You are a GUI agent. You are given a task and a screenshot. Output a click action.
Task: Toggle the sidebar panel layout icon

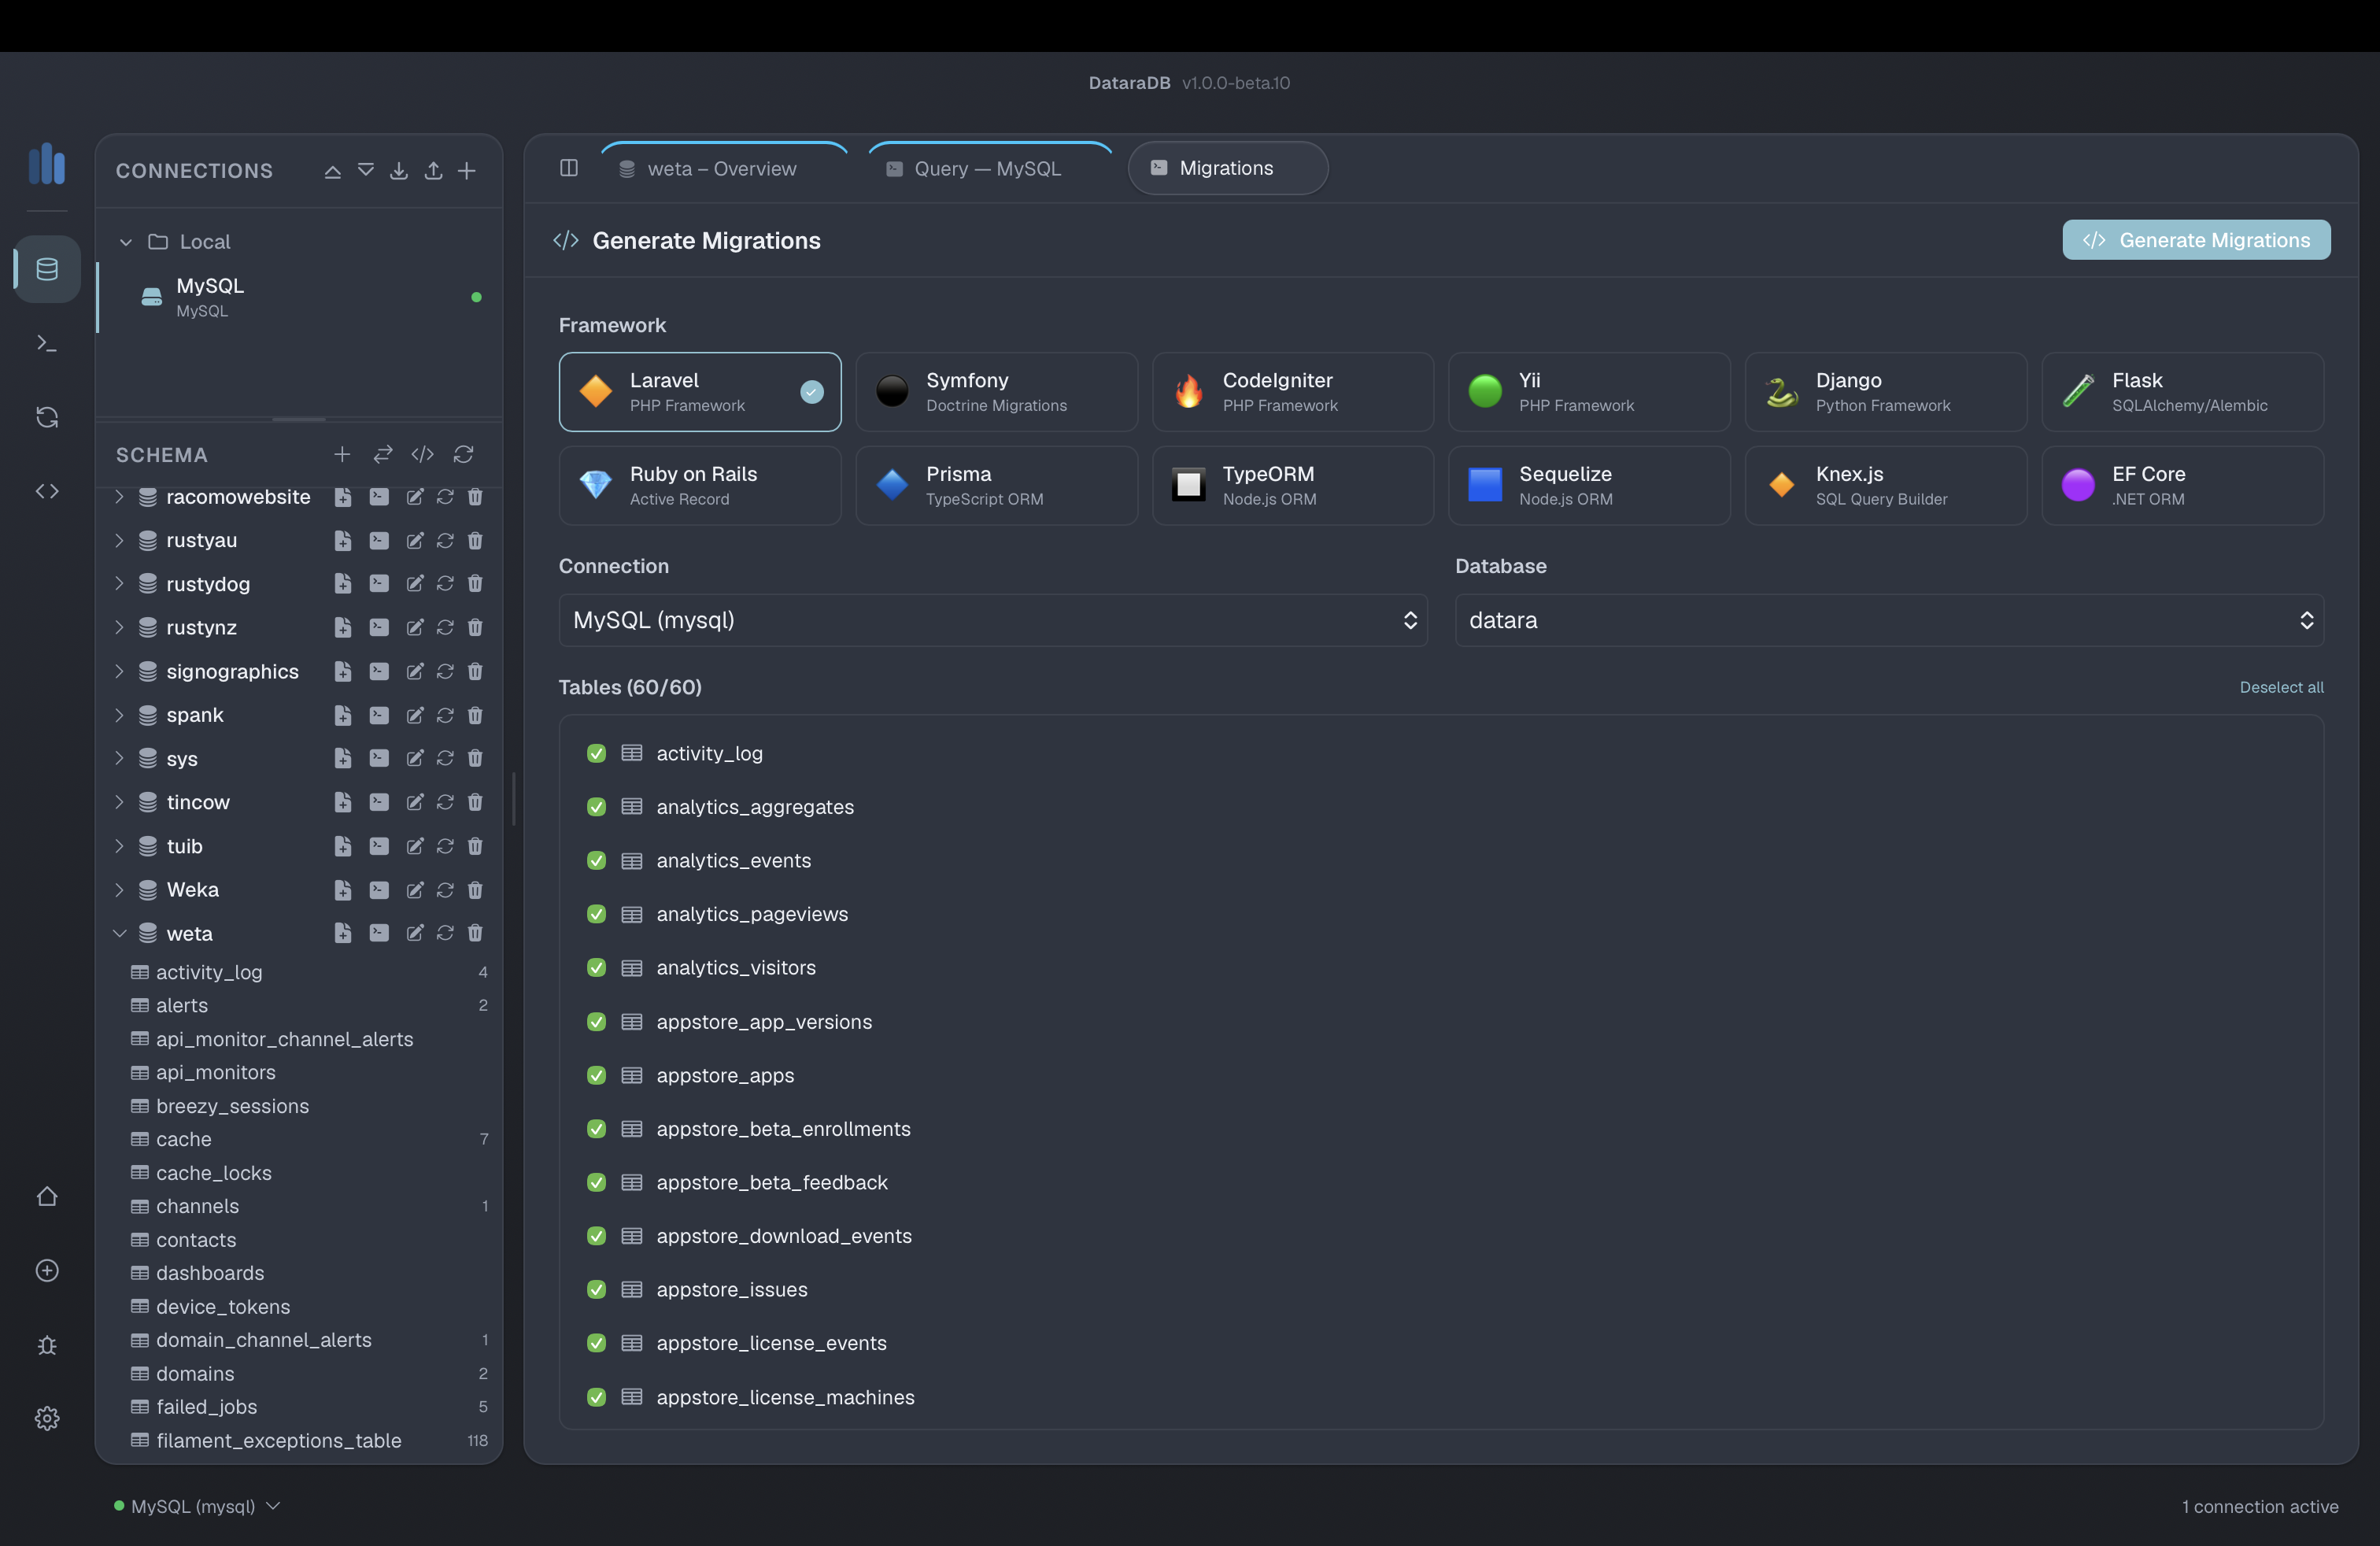coord(569,168)
